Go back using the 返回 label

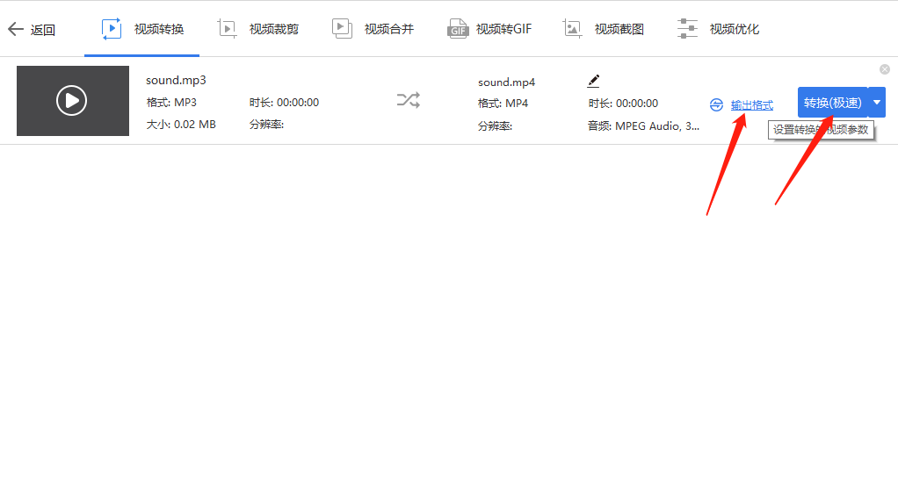pyautogui.click(x=43, y=30)
